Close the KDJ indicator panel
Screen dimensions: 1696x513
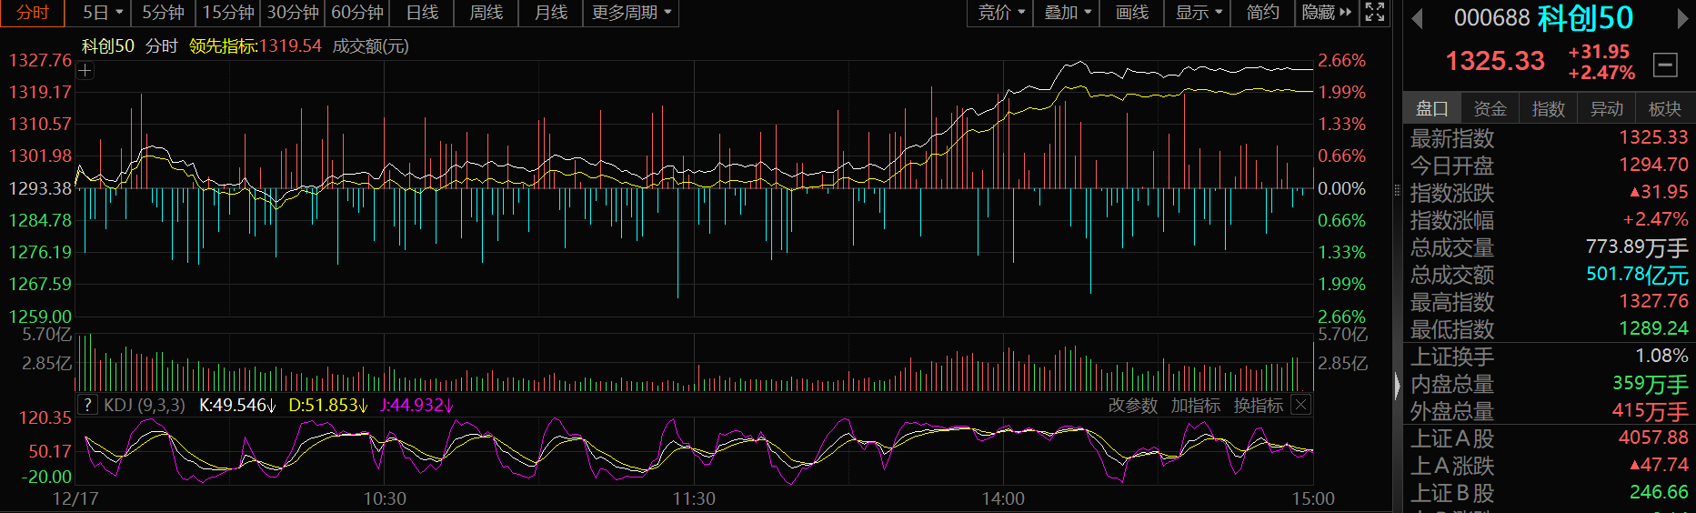(1301, 405)
